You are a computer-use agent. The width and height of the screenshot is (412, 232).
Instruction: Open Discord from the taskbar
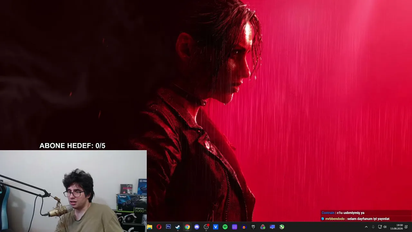pos(197,227)
